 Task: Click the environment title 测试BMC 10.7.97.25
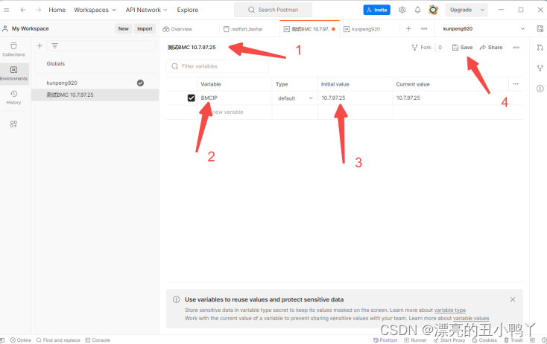pos(192,48)
